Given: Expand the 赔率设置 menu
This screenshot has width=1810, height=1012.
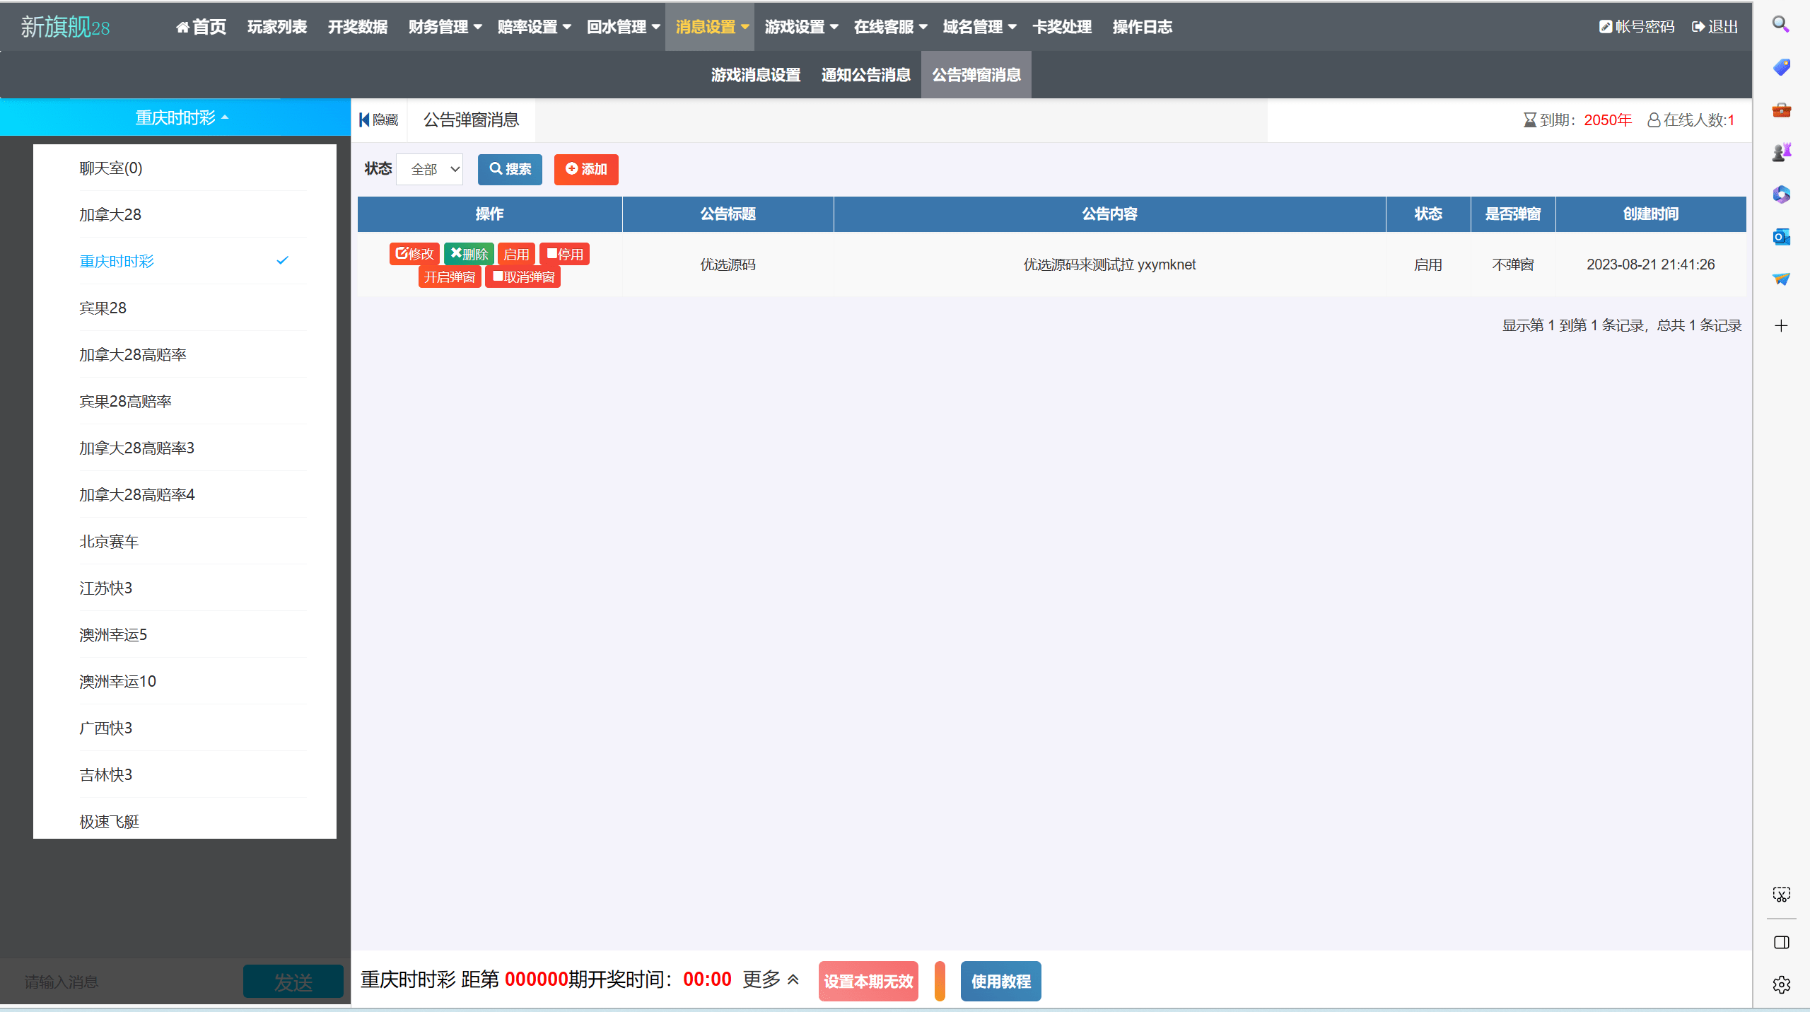Looking at the screenshot, I should 535,27.
